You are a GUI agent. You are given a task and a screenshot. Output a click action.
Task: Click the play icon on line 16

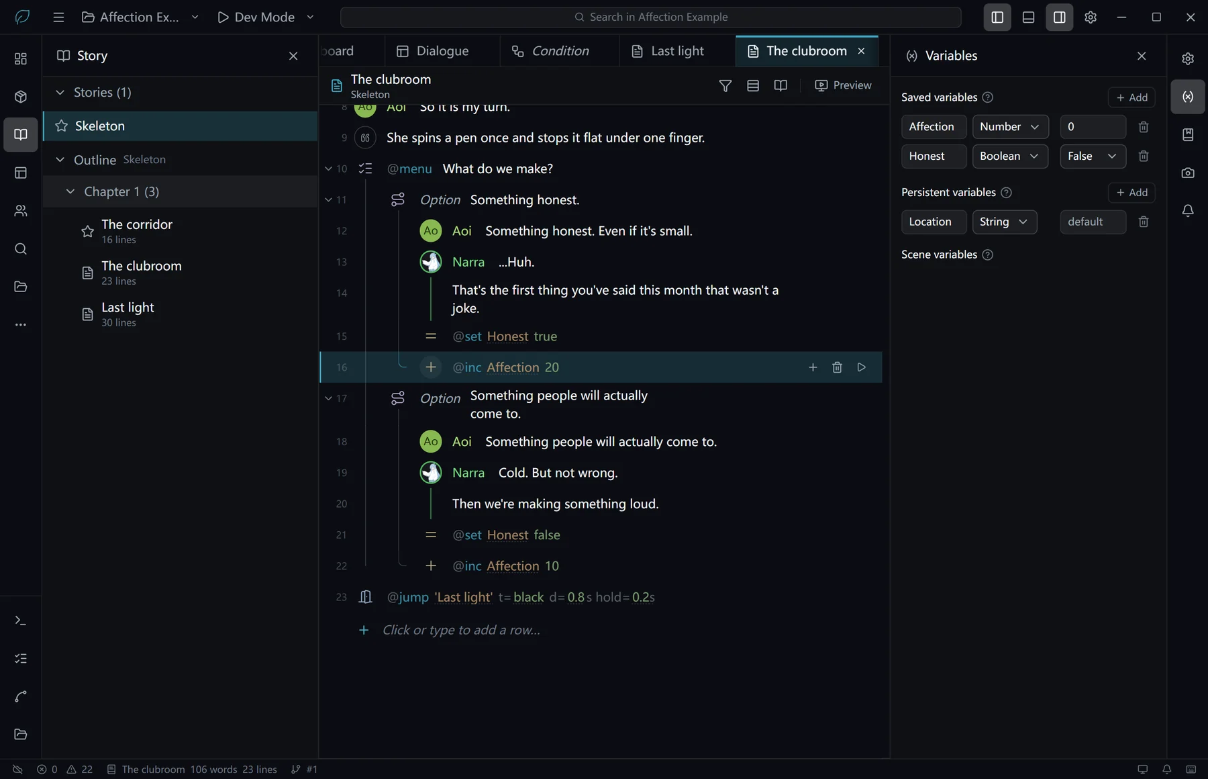tap(862, 367)
